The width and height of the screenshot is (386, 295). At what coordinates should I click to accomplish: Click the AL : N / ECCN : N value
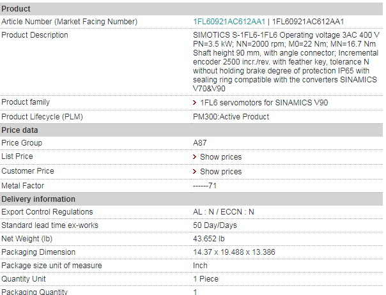pos(223,212)
